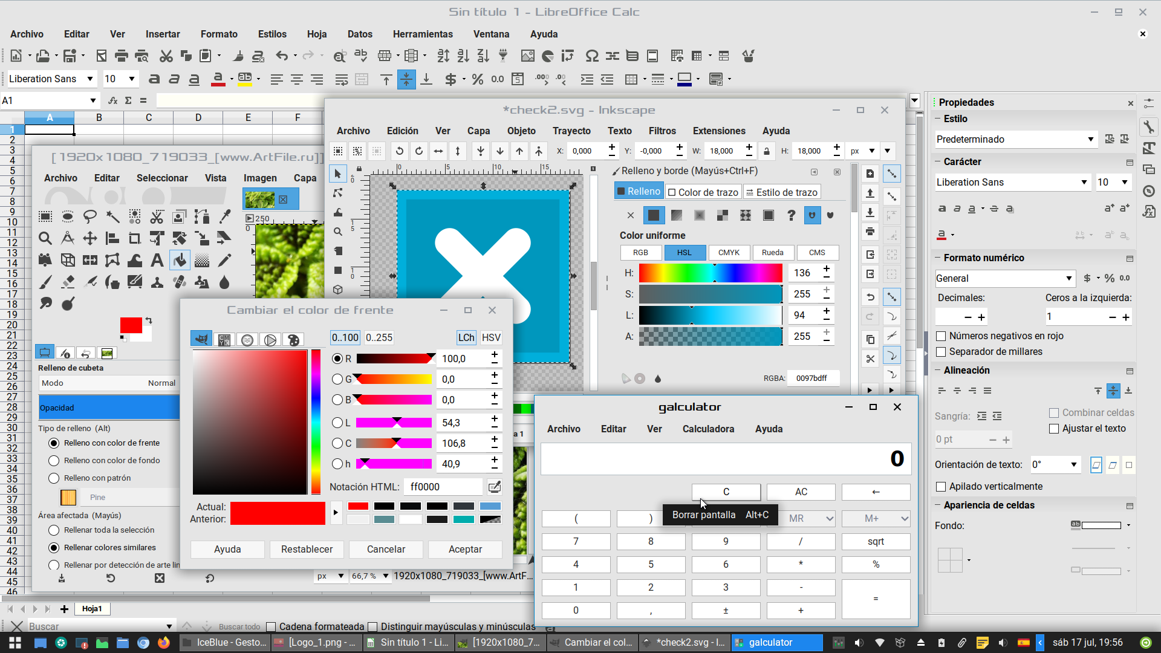Click Inkscape lock width height icon
The height and width of the screenshot is (653, 1161).
pos(767,151)
